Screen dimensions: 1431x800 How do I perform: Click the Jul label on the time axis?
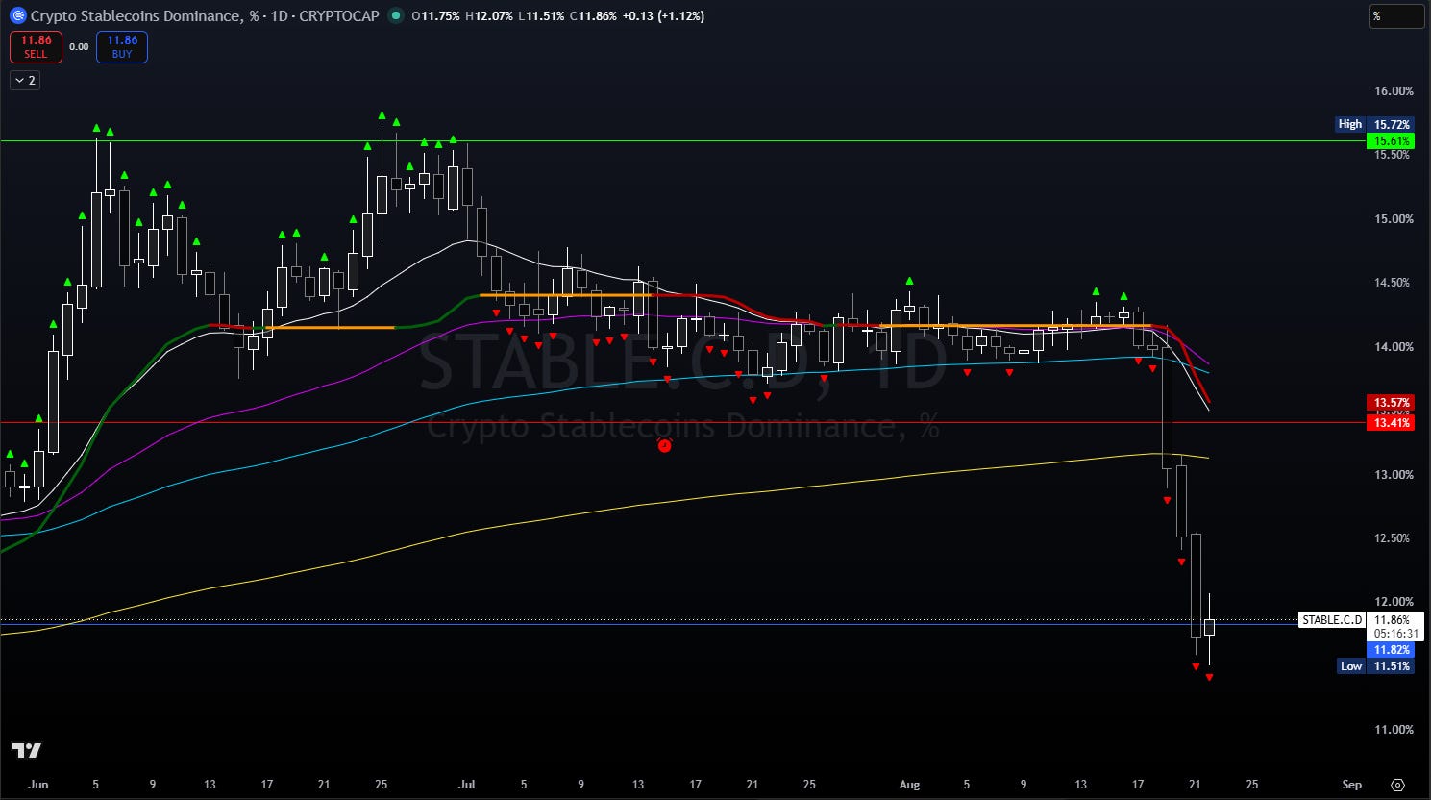(467, 785)
